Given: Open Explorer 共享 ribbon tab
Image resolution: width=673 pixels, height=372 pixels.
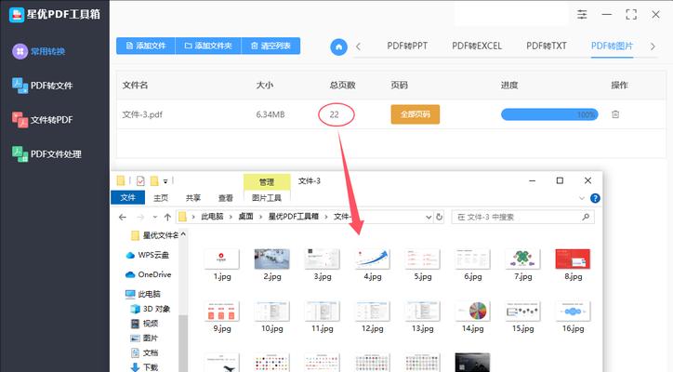Looking at the screenshot, I should (x=193, y=197).
